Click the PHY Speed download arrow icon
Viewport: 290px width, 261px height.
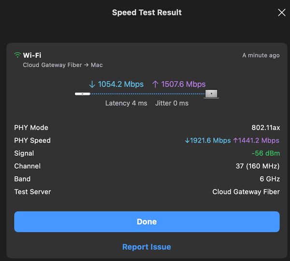(x=187, y=141)
